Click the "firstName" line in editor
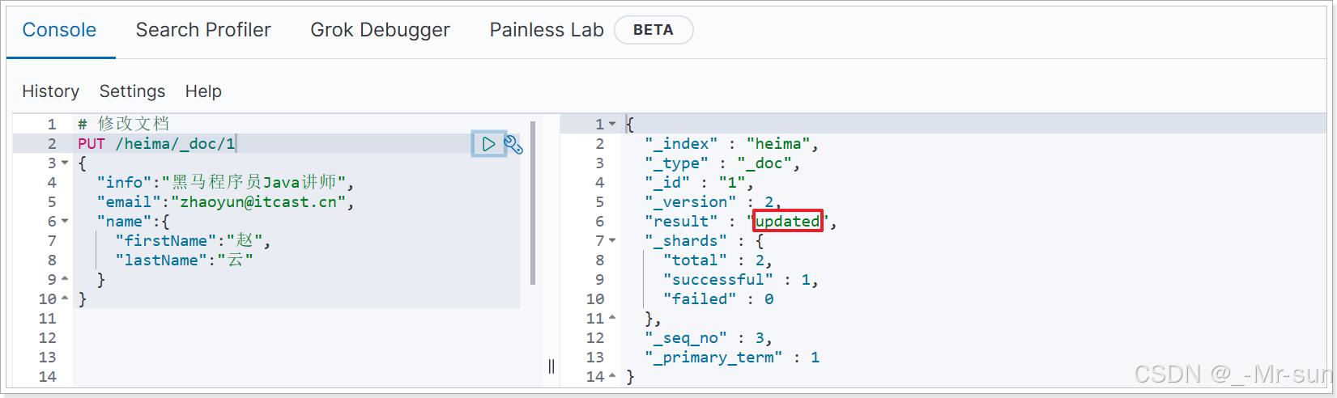The image size is (1337, 398). (193, 240)
